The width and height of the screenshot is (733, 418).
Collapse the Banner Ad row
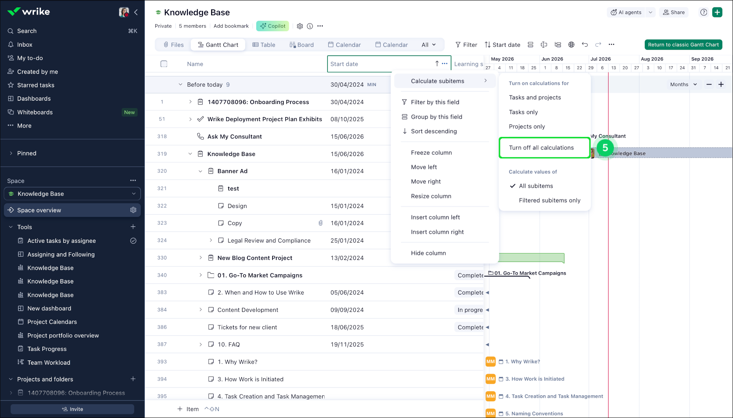[200, 171]
